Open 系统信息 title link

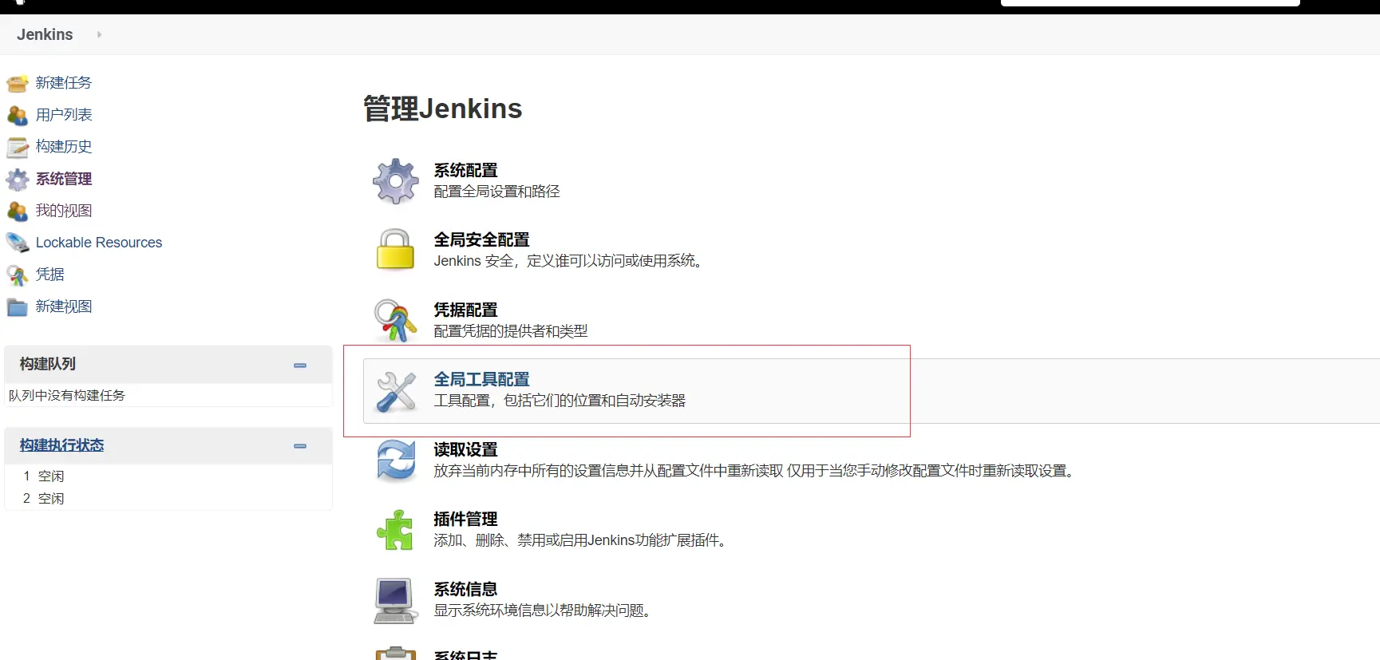pos(465,589)
